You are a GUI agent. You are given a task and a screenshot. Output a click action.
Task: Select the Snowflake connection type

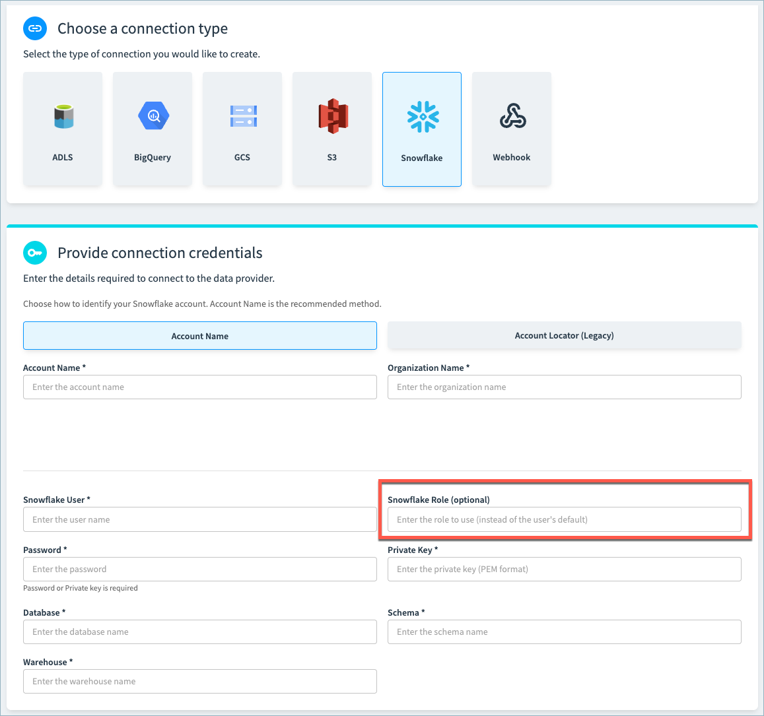[422, 129]
